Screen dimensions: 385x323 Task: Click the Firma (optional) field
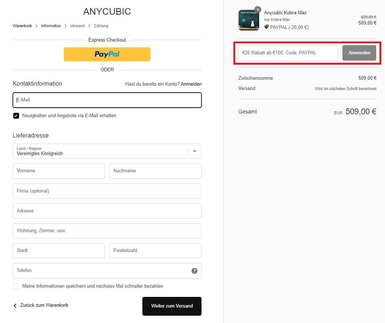[x=107, y=191]
